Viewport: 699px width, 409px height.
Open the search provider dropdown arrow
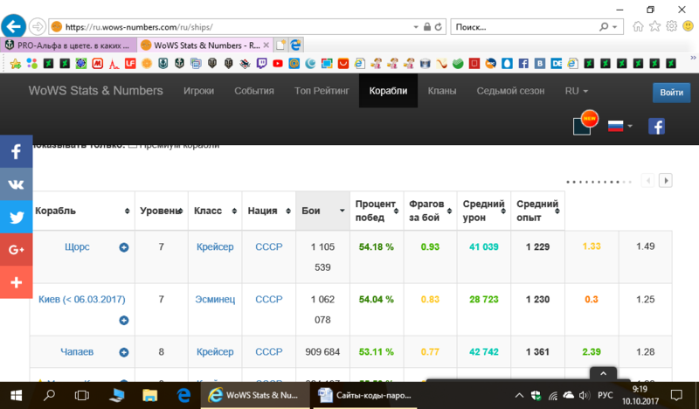615,27
